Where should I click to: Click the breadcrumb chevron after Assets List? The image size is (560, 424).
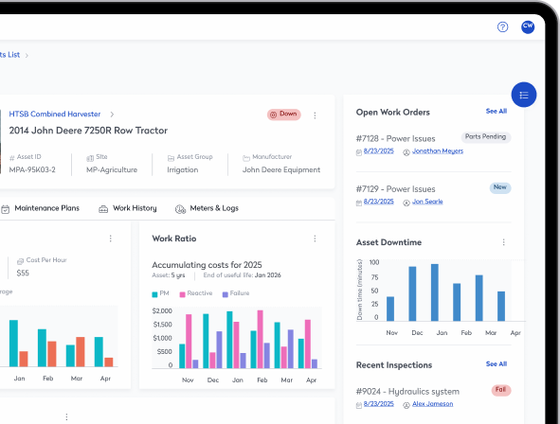[x=27, y=55]
